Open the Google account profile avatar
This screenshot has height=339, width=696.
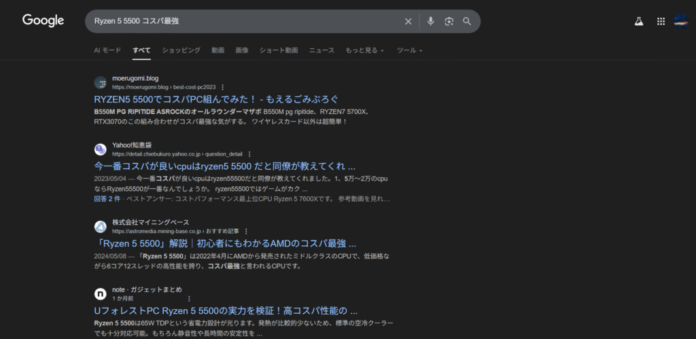[x=681, y=21]
